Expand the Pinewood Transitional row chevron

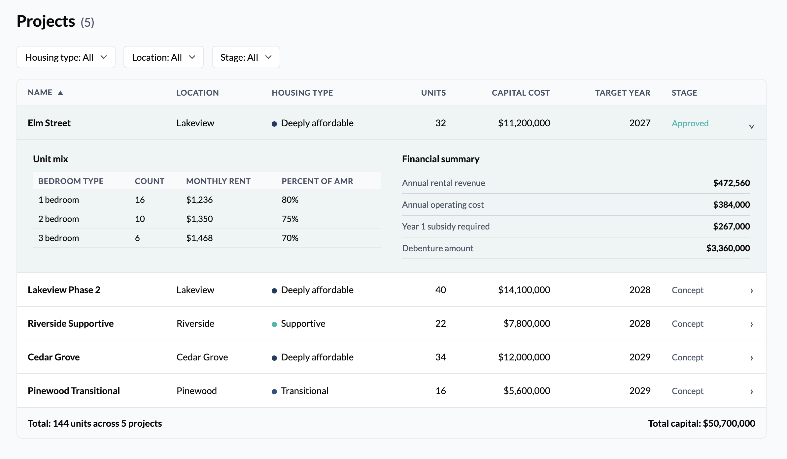click(751, 391)
